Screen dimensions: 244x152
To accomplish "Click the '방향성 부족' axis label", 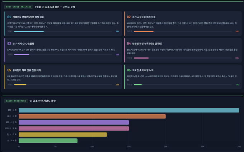I will pyautogui.click(x=11, y=128).
